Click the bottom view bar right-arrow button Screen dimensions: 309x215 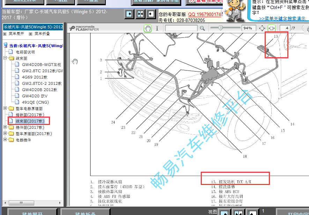(x=224, y=213)
